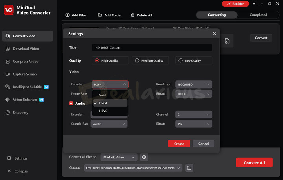Click the Convert button for the file
This screenshot has height=180, width=283.
pyautogui.click(x=261, y=38)
